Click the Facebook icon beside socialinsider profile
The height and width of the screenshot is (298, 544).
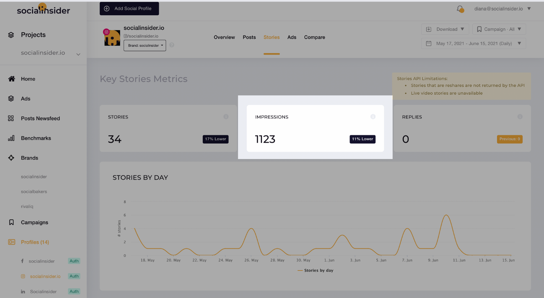click(22, 261)
